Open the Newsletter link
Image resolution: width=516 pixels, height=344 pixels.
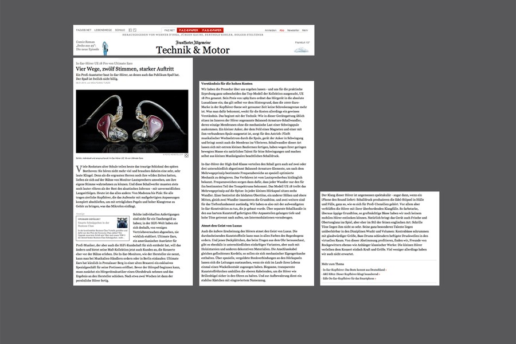point(293,30)
